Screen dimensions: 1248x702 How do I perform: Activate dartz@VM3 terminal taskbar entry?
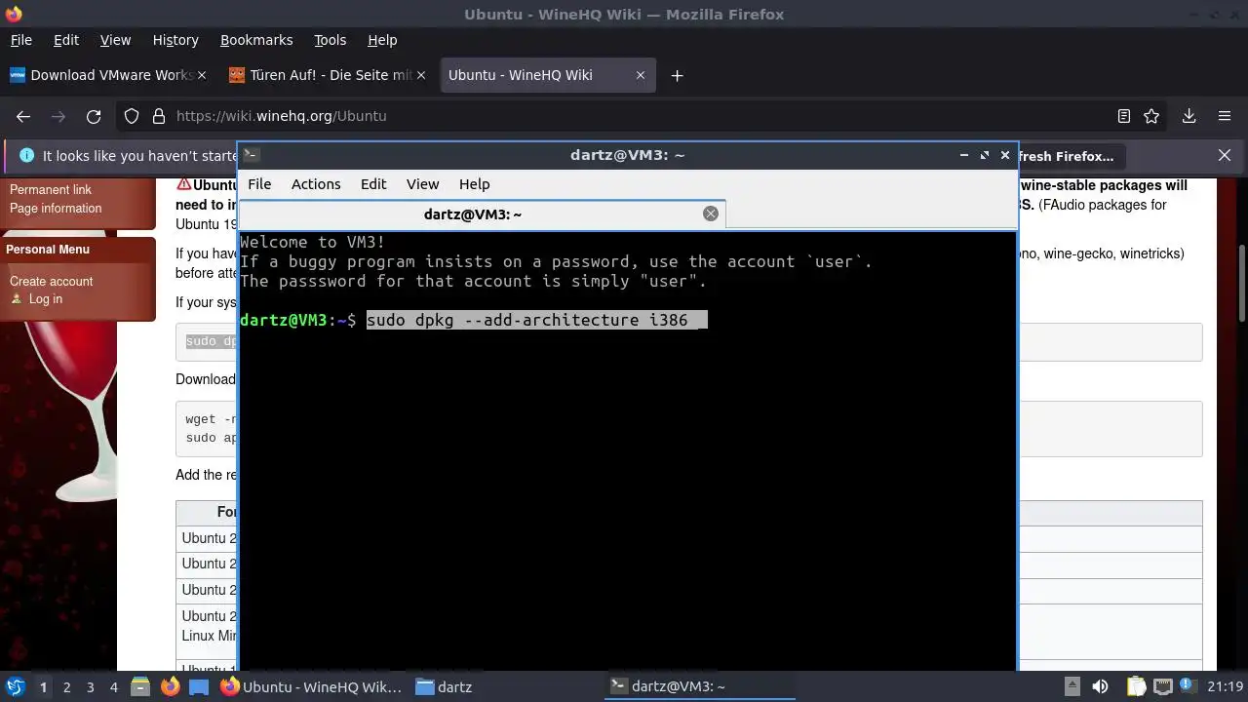[700, 686]
